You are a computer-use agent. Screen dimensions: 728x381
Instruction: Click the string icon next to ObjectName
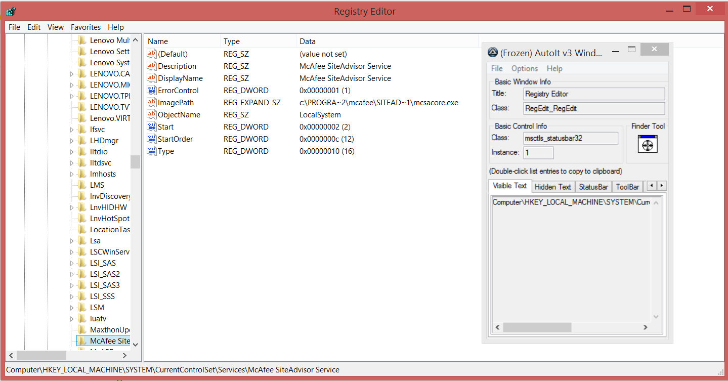pyautogui.click(x=152, y=114)
